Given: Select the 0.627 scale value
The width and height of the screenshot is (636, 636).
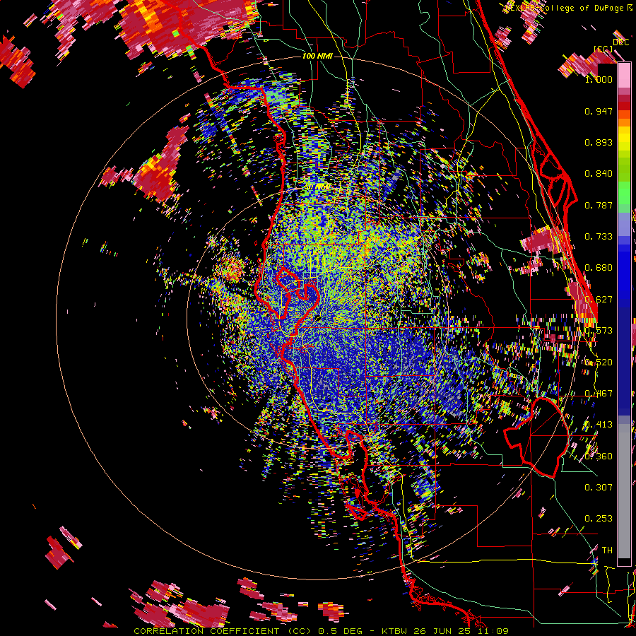Looking at the screenshot, I should [599, 300].
